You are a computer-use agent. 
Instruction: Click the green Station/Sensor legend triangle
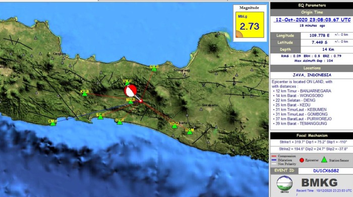tap(324, 159)
